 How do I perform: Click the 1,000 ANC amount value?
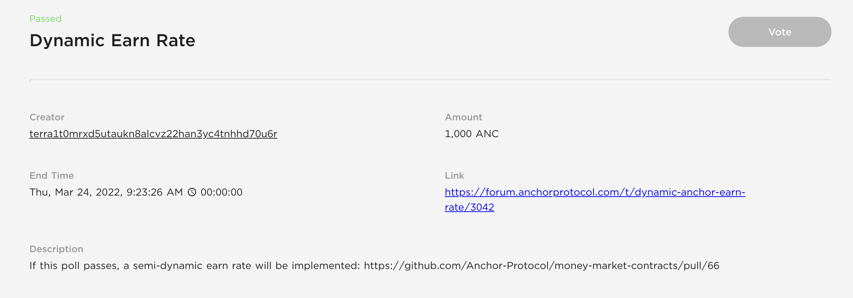coord(472,134)
